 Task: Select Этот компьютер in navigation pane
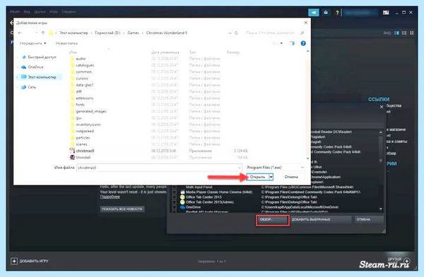39,77
